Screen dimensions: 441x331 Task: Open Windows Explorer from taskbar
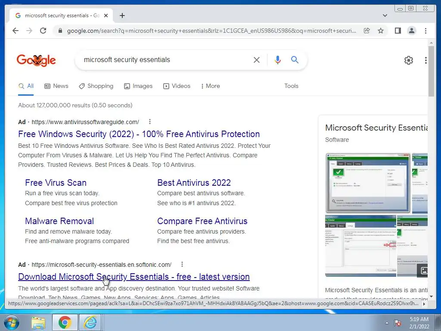38,322
